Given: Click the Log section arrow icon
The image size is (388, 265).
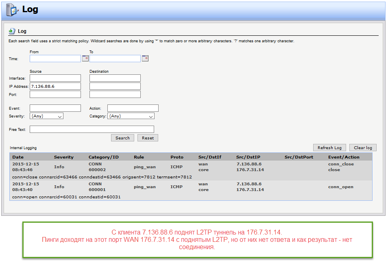Looking at the screenshot, I should (x=12, y=31).
